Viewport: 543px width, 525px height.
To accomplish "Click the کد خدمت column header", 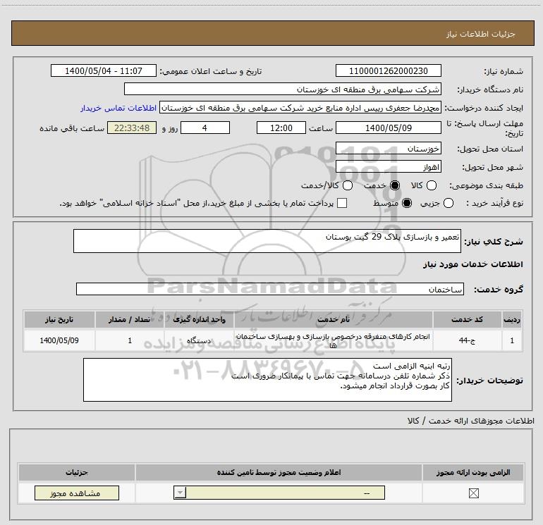I will coord(467,319).
